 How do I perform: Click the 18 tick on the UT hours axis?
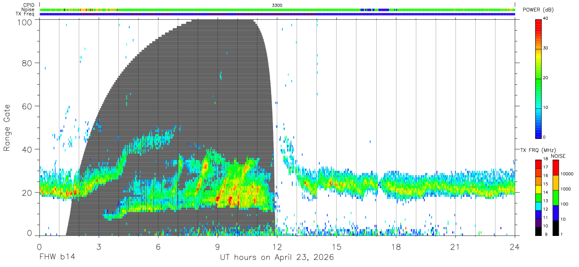click(x=396, y=247)
